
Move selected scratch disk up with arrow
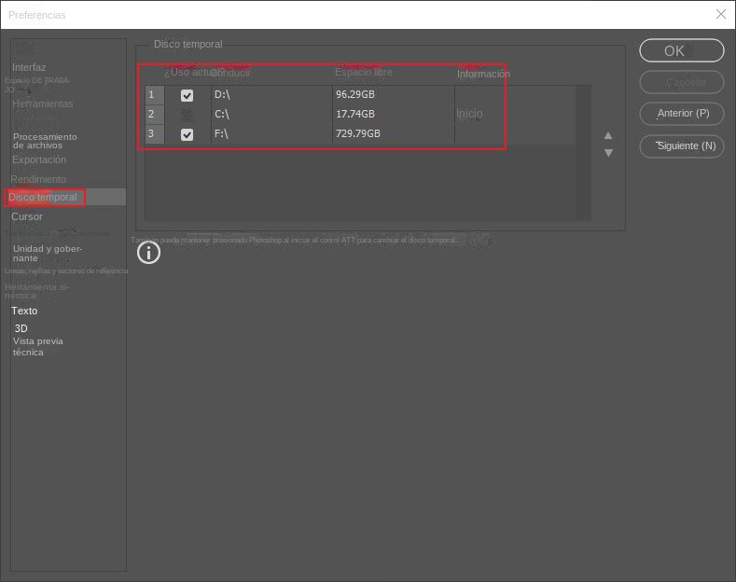pyautogui.click(x=608, y=135)
